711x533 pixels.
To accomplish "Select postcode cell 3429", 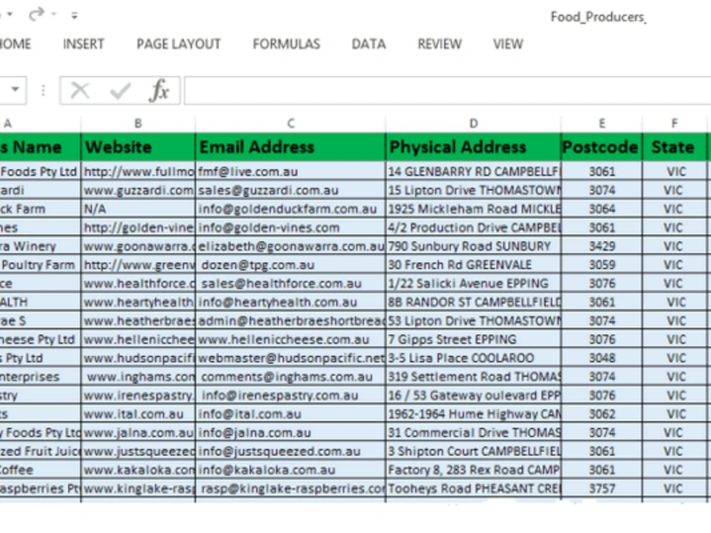I will point(602,246).
